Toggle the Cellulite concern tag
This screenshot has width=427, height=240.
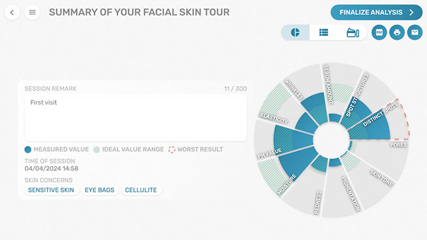tap(141, 190)
